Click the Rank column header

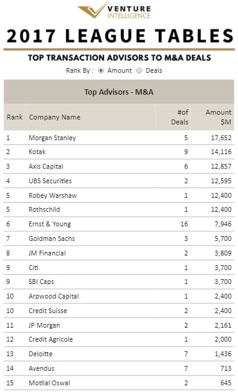tap(15, 117)
